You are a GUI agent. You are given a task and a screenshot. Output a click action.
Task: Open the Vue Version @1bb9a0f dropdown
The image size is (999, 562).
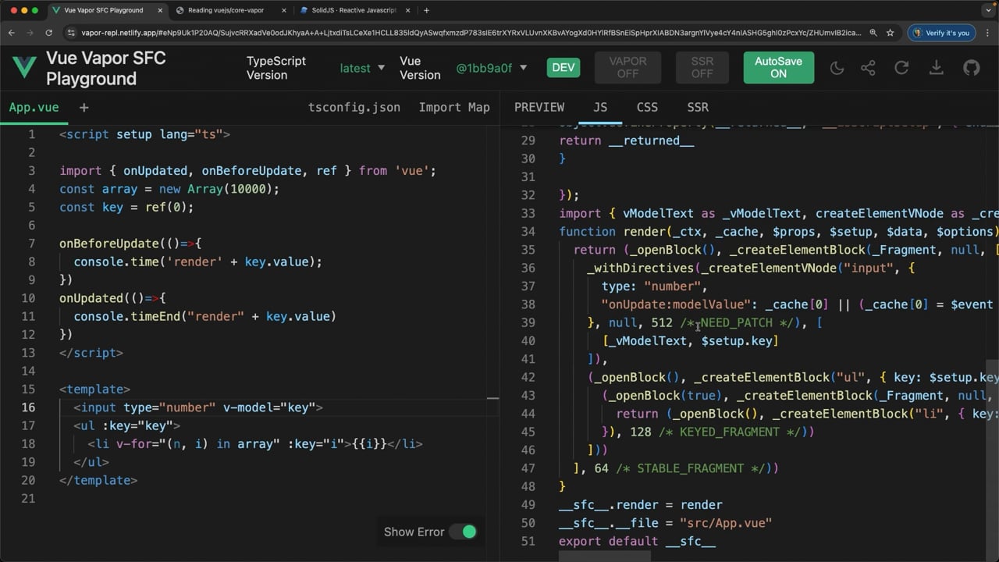[492, 68]
